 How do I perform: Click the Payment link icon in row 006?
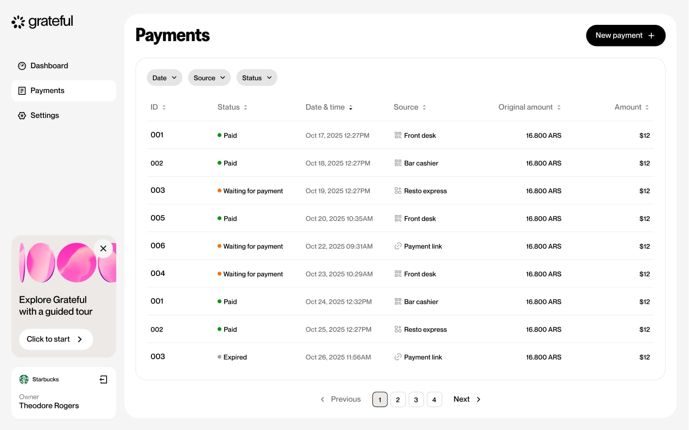(x=398, y=246)
